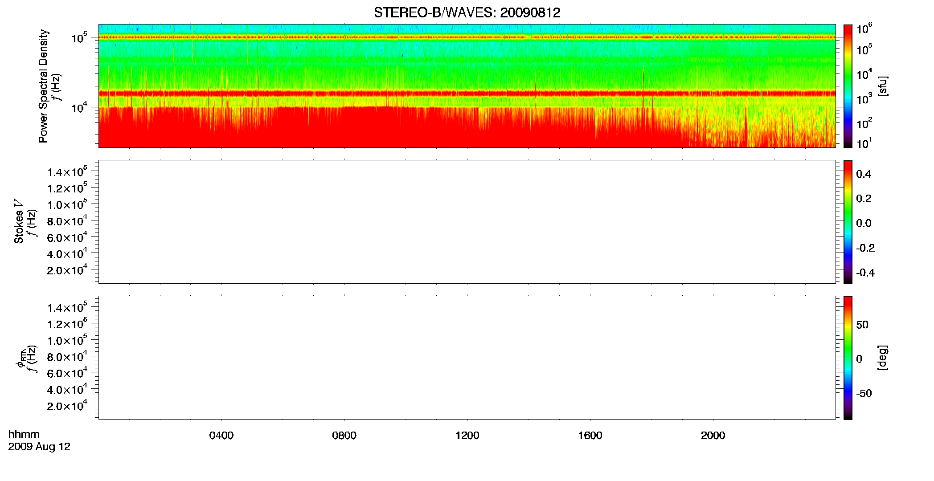This screenshot has width=934, height=481.
Task: Click the empty Stokes V plot panel
Action: tap(467, 222)
